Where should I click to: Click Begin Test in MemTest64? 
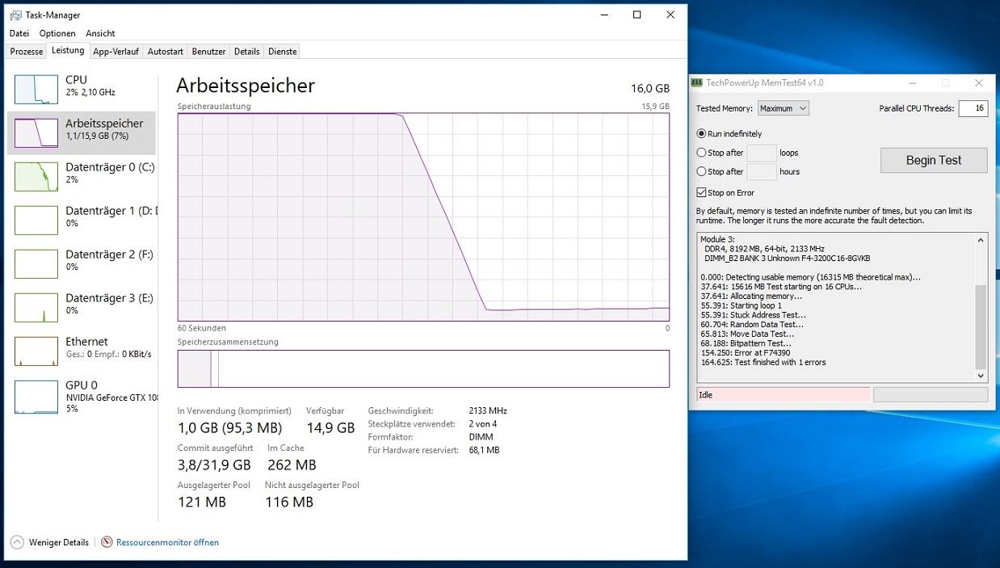(934, 160)
